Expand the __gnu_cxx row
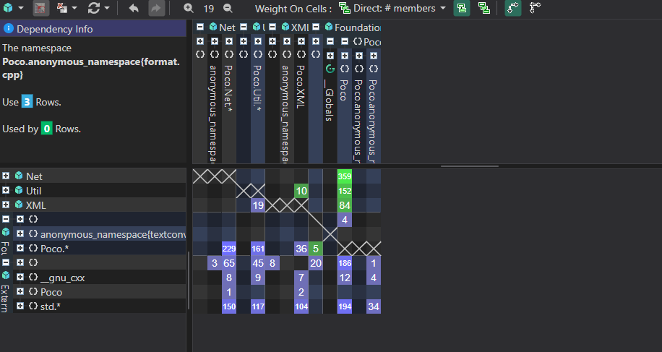This screenshot has width=662, height=352. coord(20,277)
